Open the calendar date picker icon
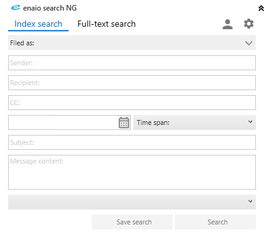 (124, 122)
